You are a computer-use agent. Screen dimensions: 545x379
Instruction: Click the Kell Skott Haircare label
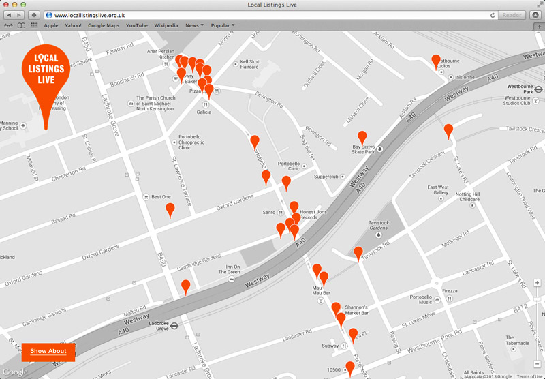(250, 64)
